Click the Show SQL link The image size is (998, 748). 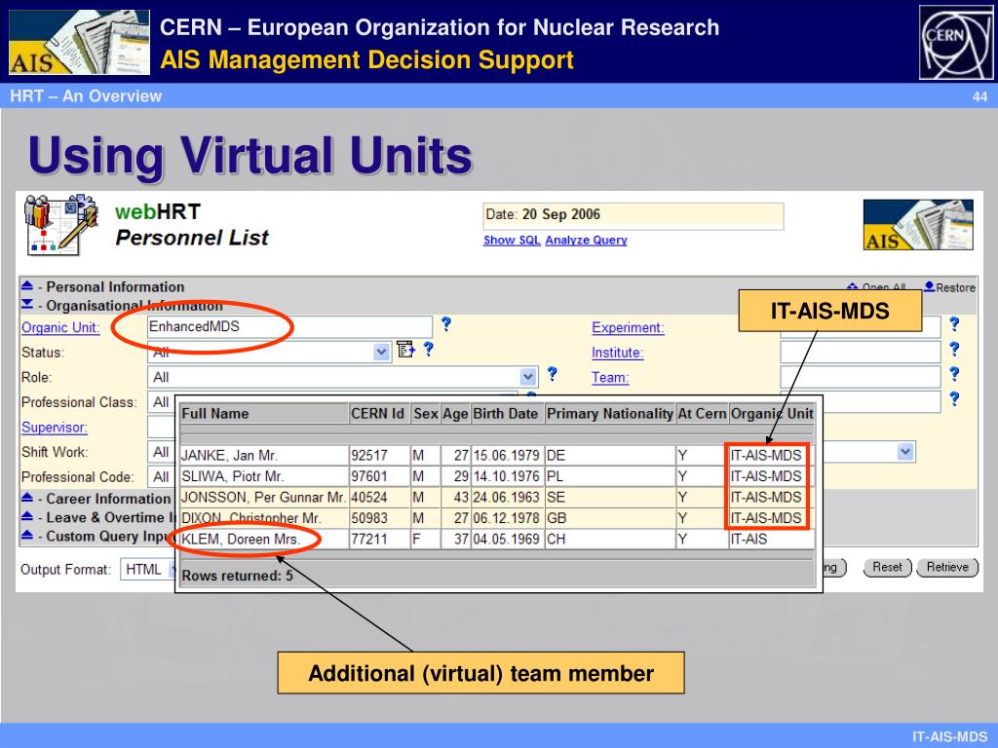(512, 241)
